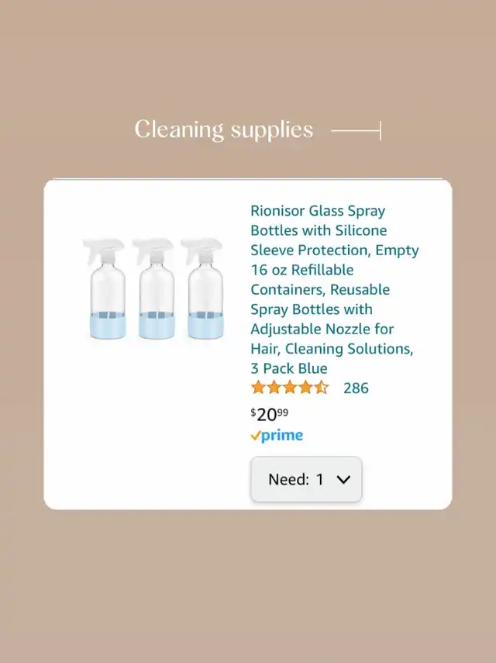Expand the Need quantity dropdown
This screenshot has height=663, width=496.
pyautogui.click(x=306, y=479)
